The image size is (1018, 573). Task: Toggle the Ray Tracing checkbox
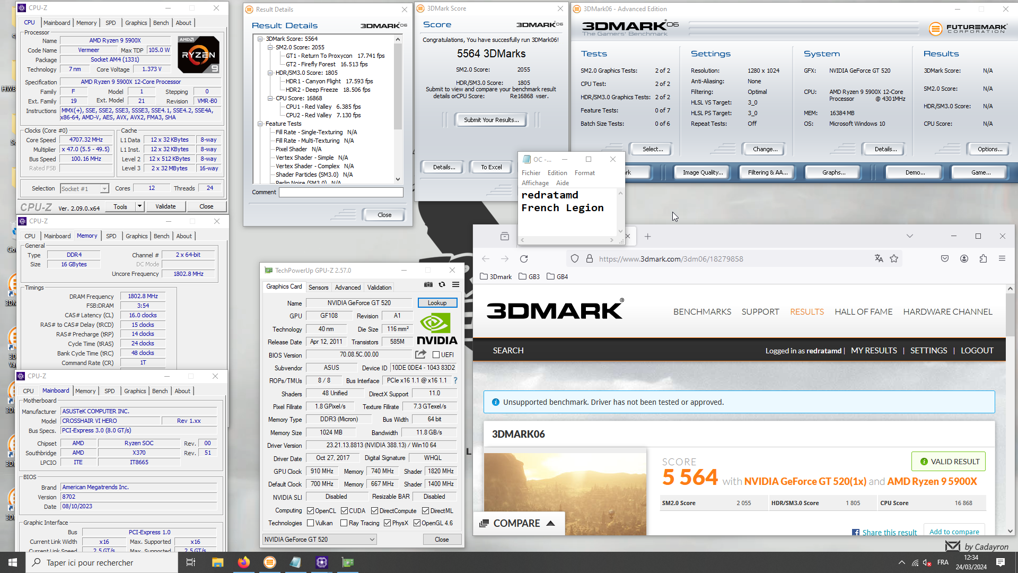345,523
